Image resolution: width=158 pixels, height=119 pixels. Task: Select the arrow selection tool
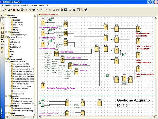click(2, 19)
